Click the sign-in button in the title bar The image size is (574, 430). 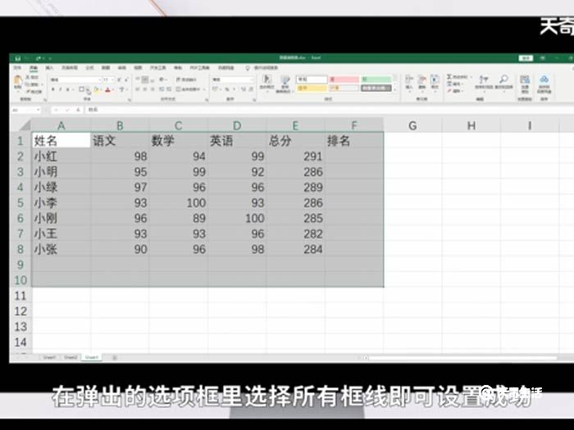(x=526, y=58)
